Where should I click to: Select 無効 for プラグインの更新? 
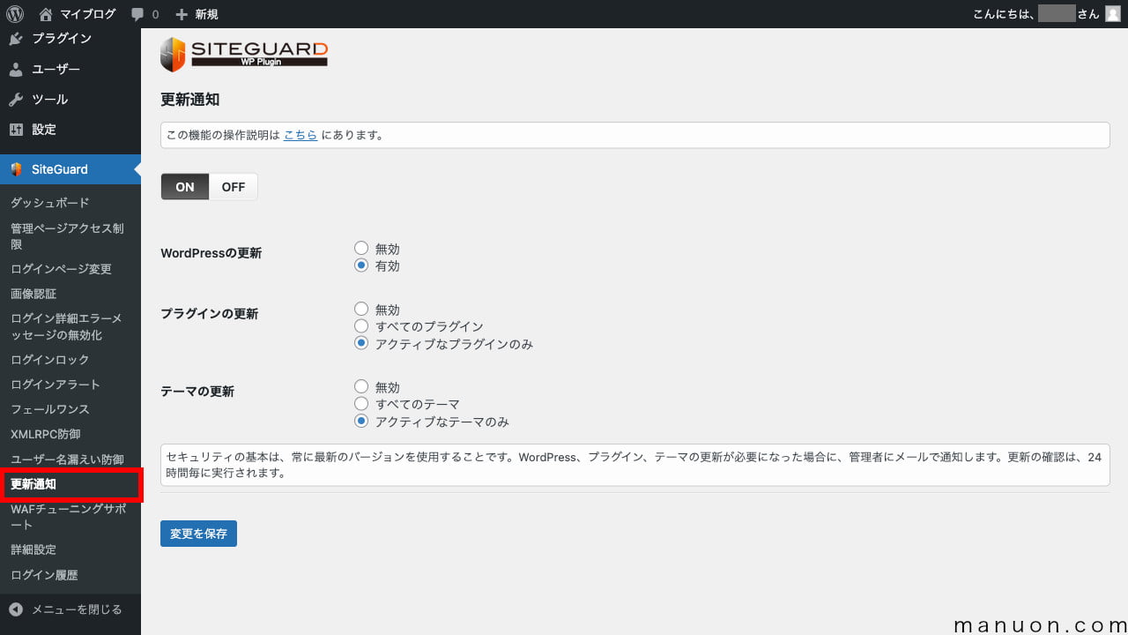[x=361, y=310]
